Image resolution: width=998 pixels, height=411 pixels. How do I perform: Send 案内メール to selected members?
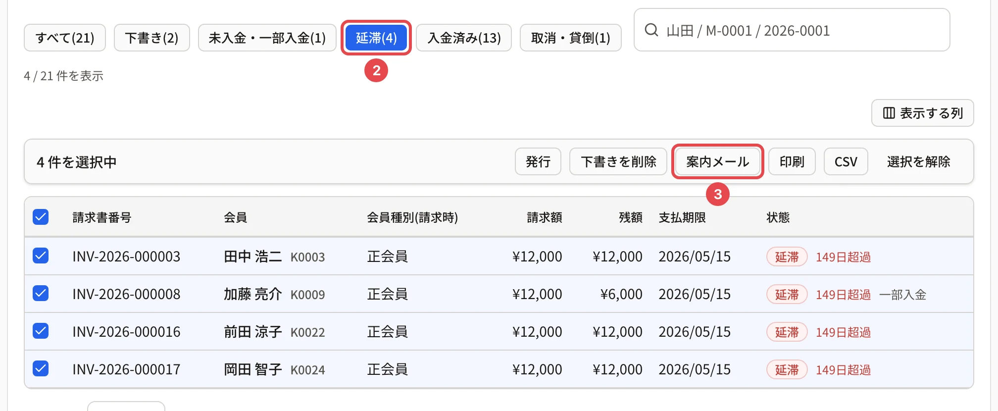coord(718,161)
